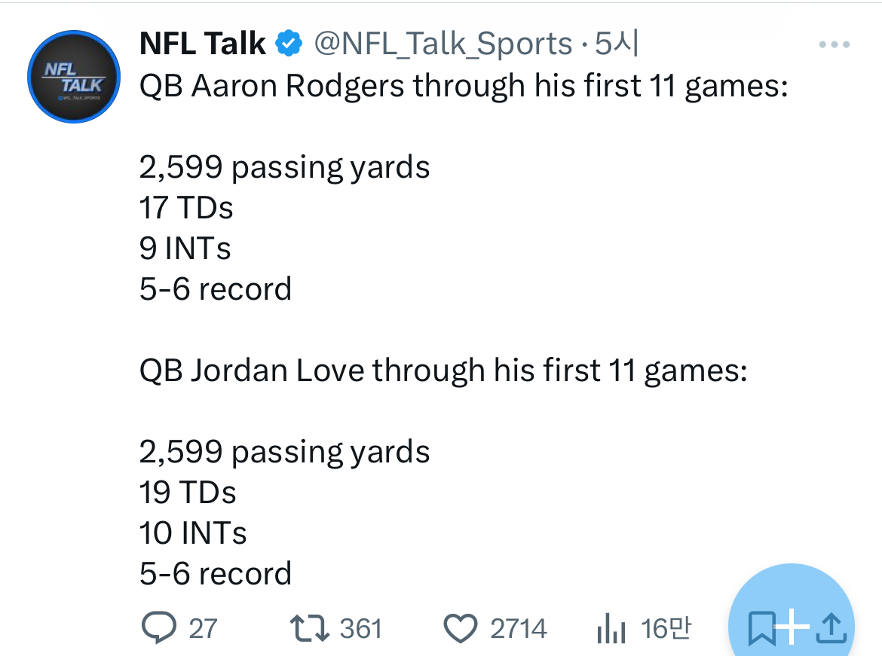882x656 pixels.
Task: Click the @NFL_Talk_Sports handle
Action: pyautogui.click(x=443, y=44)
